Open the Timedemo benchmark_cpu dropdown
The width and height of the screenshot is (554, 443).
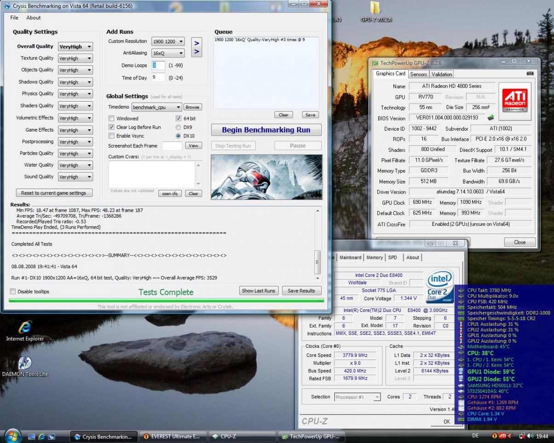tap(156, 107)
